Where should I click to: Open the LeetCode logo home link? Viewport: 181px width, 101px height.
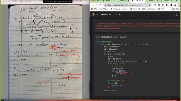click(x=94, y=14)
